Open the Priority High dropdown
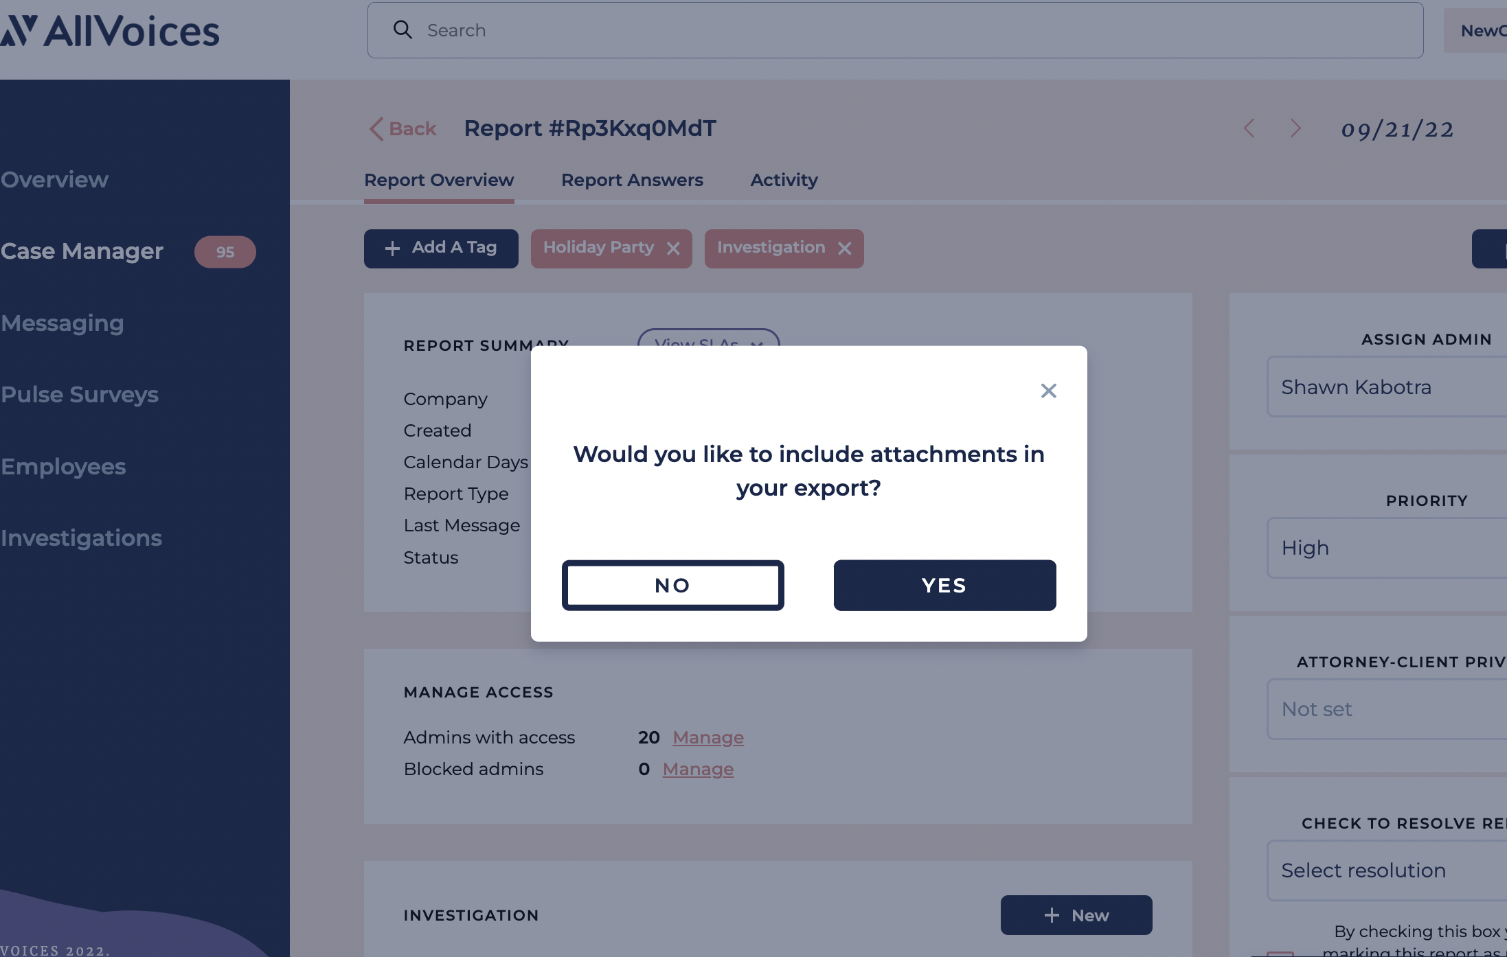The width and height of the screenshot is (1507, 957). coord(1387,547)
